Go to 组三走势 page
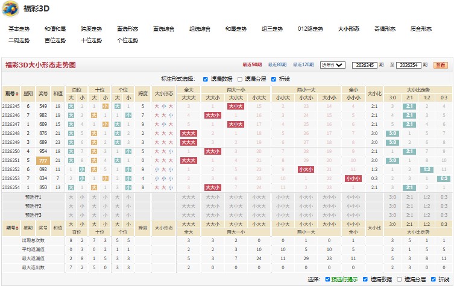 [272, 29]
